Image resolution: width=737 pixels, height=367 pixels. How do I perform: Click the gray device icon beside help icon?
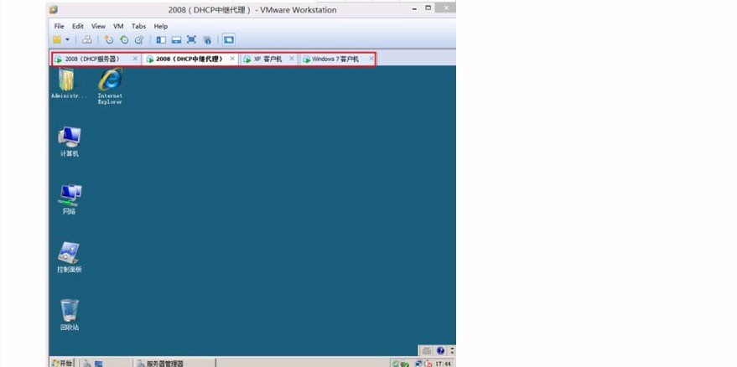(426, 350)
